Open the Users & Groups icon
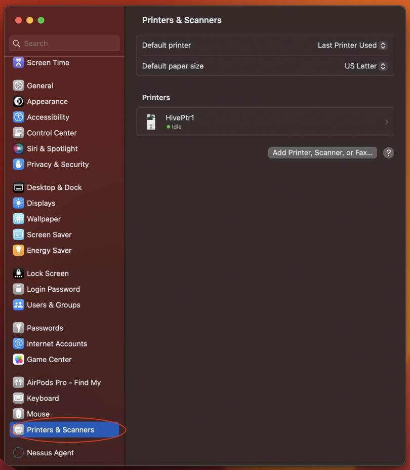 (x=18, y=305)
